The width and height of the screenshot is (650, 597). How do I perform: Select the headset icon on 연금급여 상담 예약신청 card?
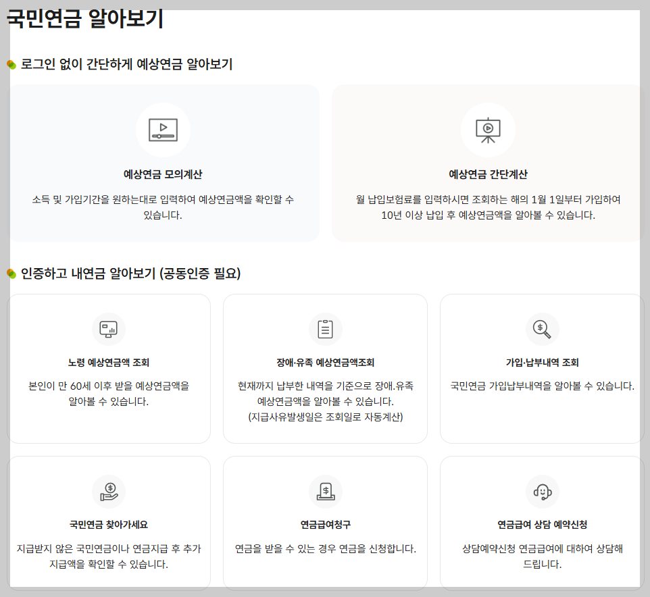tap(541, 491)
